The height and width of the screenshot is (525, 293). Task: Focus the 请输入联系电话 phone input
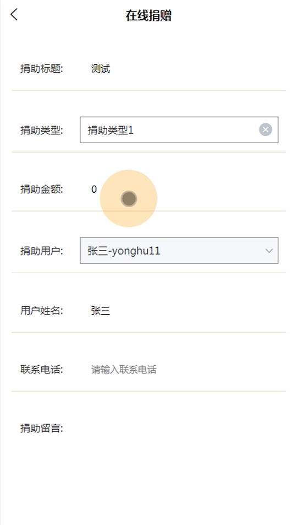124,370
